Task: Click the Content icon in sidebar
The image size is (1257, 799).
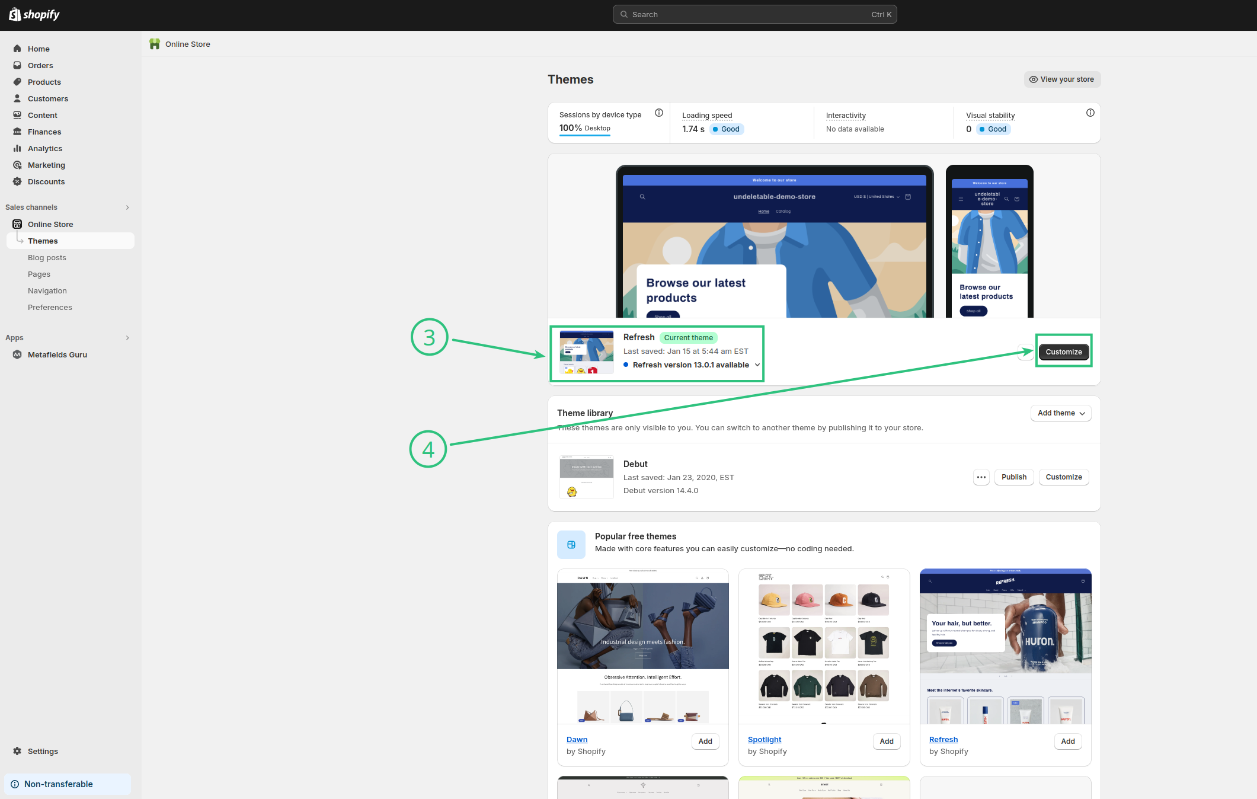Action: (17, 115)
